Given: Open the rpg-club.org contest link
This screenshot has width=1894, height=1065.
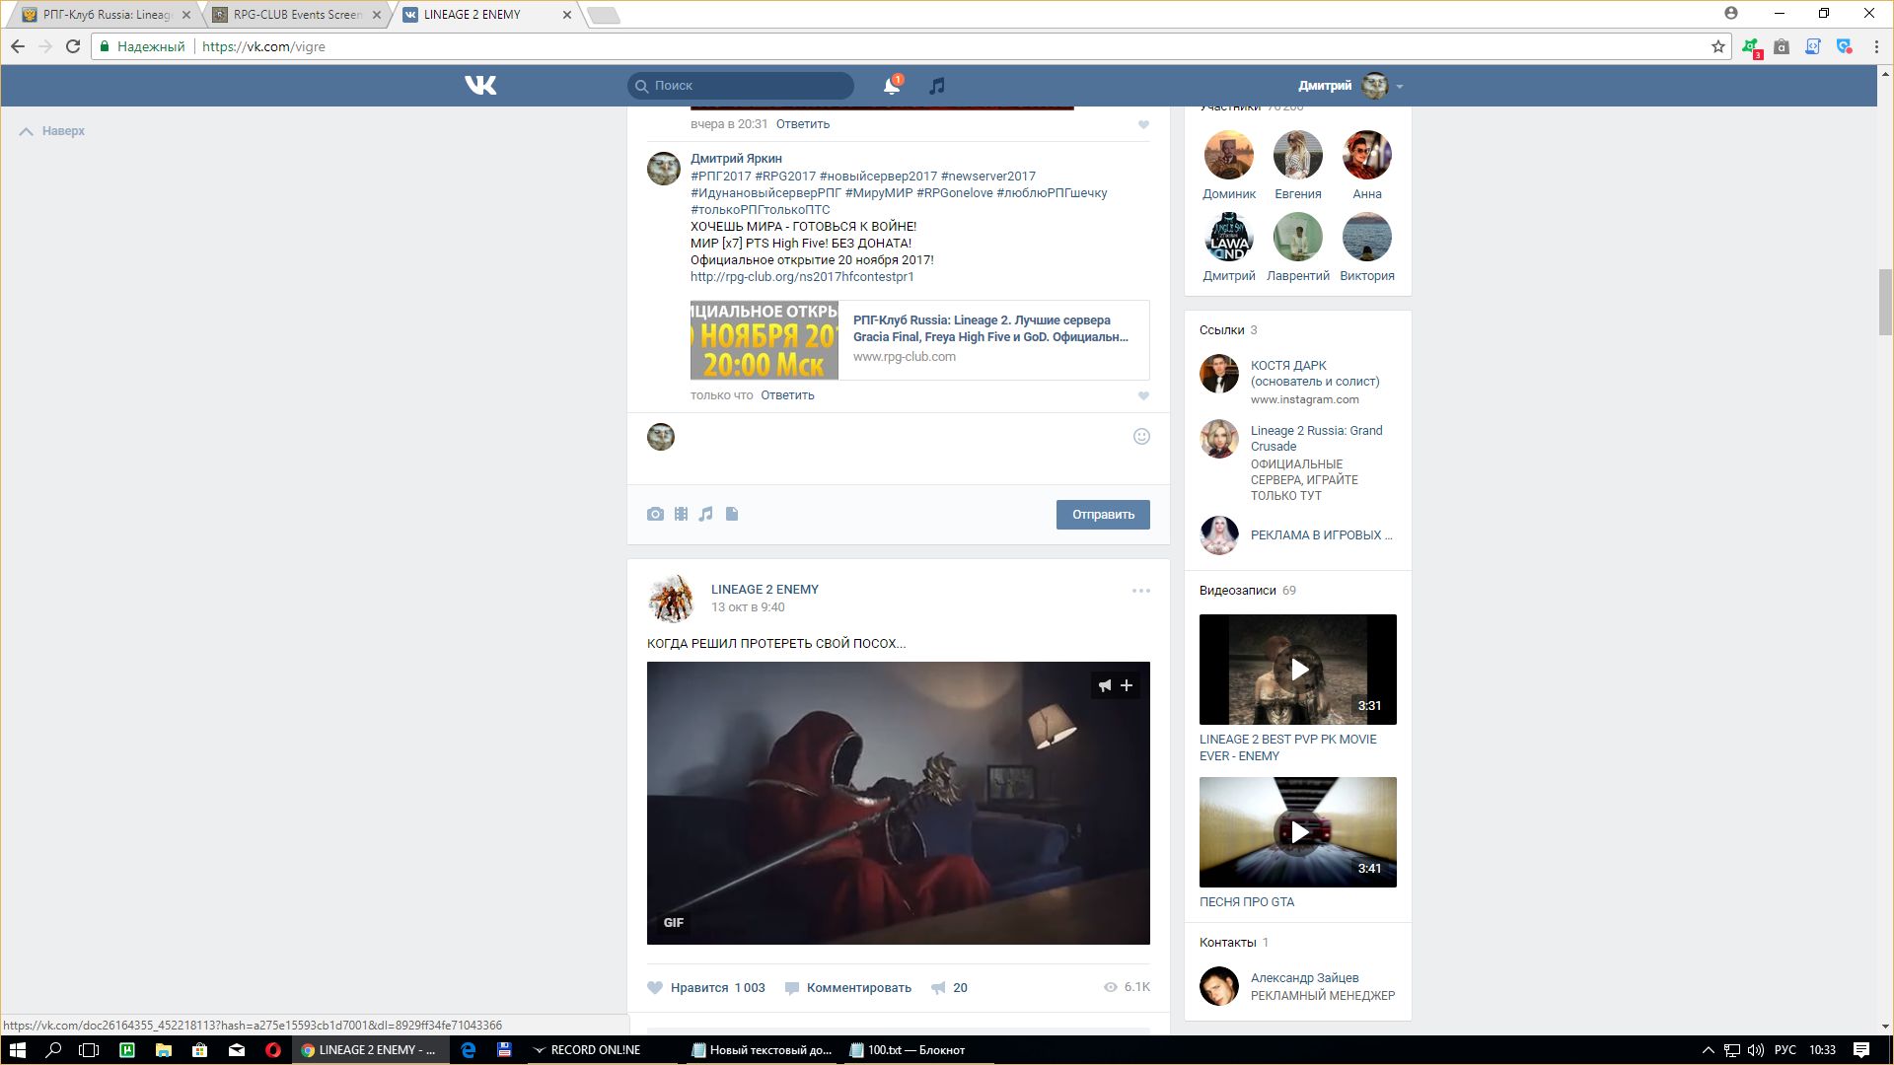Looking at the screenshot, I should (802, 277).
